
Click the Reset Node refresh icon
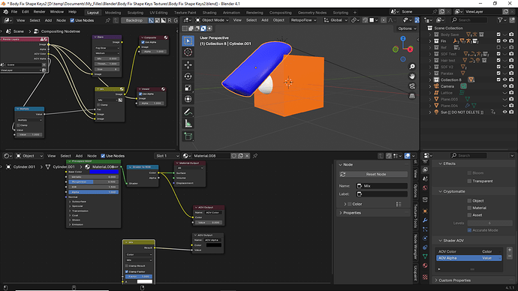(342, 174)
